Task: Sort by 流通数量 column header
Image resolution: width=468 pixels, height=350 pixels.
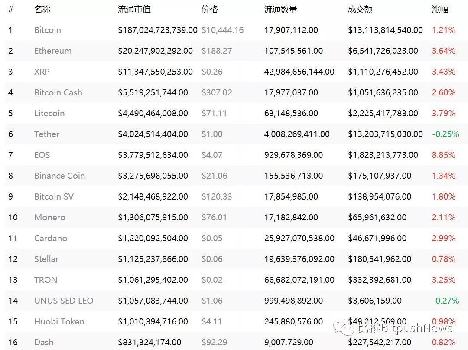Action: point(280,9)
